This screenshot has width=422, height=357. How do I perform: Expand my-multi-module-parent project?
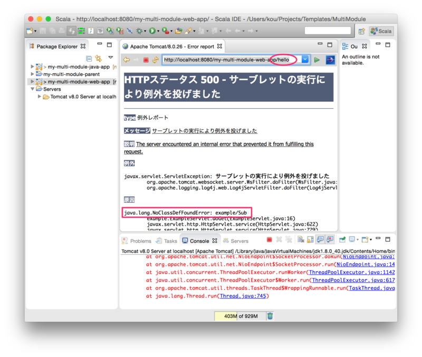click(32, 74)
